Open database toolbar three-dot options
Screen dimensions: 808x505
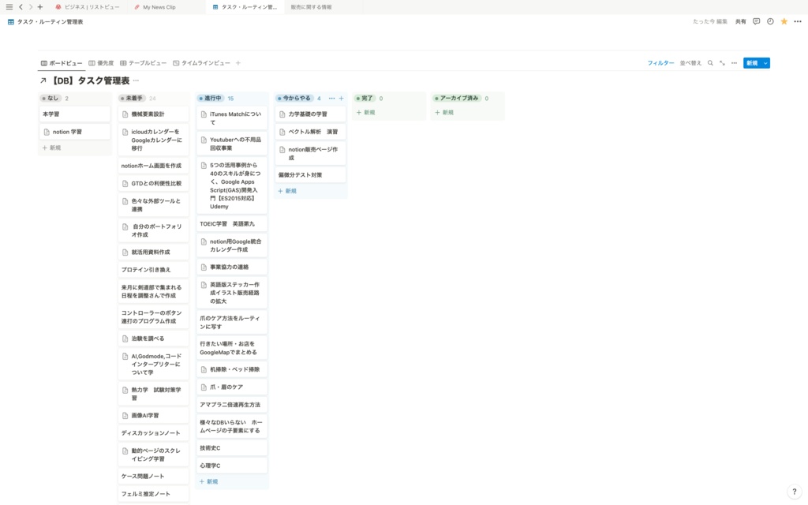pyautogui.click(x=734, y=63)
